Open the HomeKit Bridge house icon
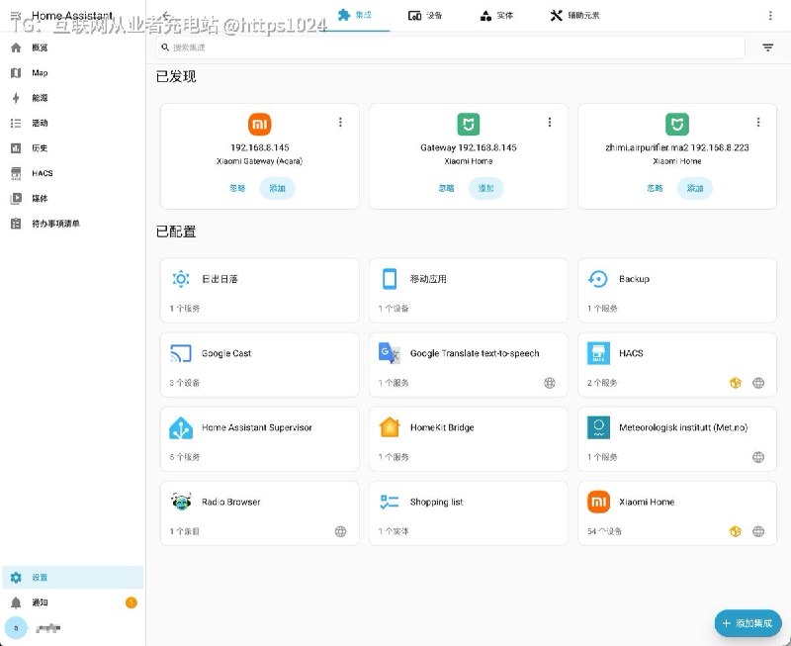This screenshot has height=646, width=791. coord(390,427)
